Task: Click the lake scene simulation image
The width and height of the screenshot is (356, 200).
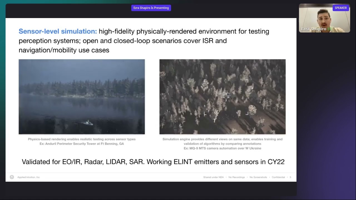Action: (x=82, y=97)
